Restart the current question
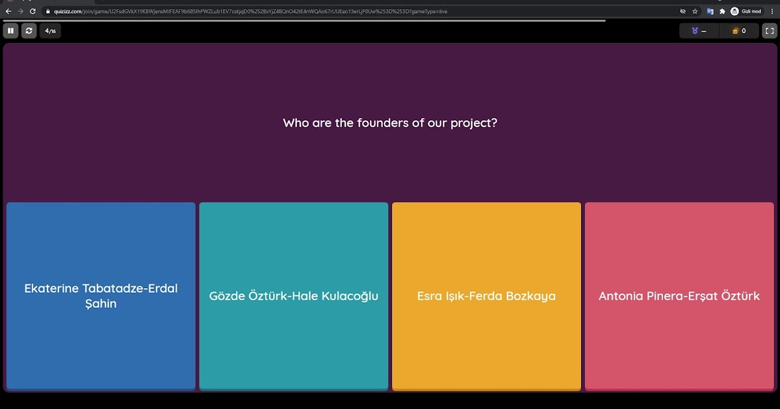 pos(29,30)
